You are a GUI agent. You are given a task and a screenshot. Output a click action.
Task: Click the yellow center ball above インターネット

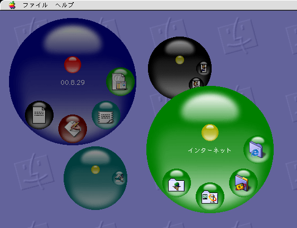click(x=210, y=133)
